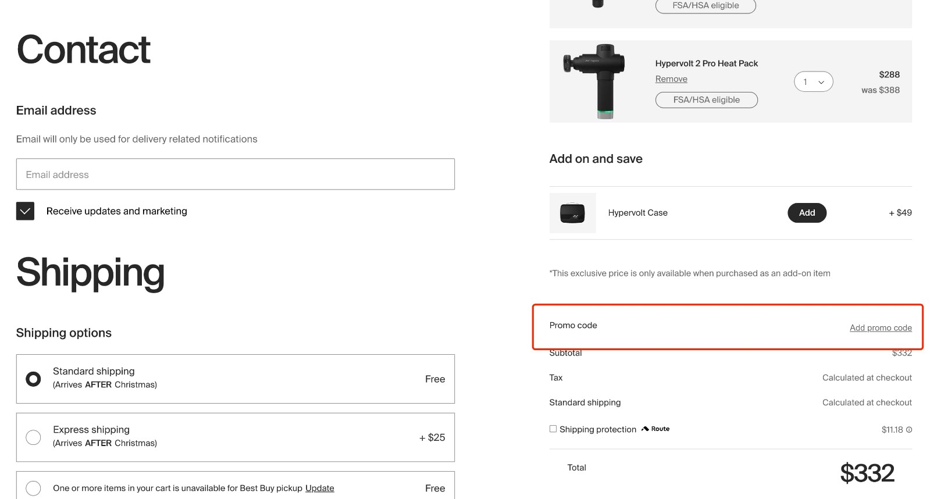Click the Hypervolt Case thumbnail image
Viewport: 930px width, 499px height.
pos(572,213)
